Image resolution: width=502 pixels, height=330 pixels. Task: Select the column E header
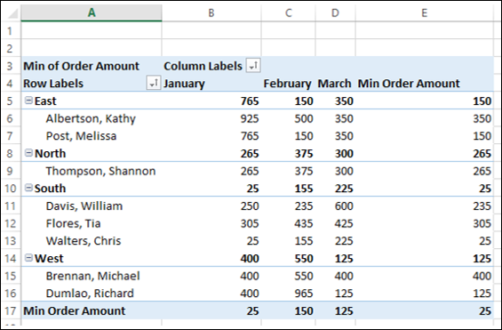[424, 12]
